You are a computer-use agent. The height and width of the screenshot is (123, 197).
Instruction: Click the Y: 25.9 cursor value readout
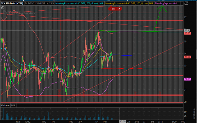pyautogui.click(x=50, y=3)
